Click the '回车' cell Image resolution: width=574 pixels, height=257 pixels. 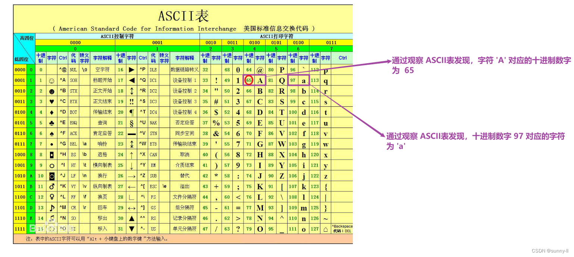point(102,208)
